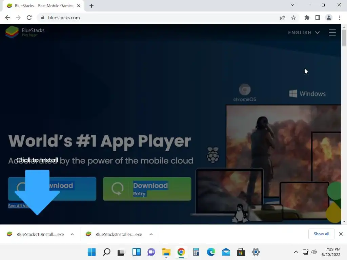Expand BlueStacks10Install download options

72,234
